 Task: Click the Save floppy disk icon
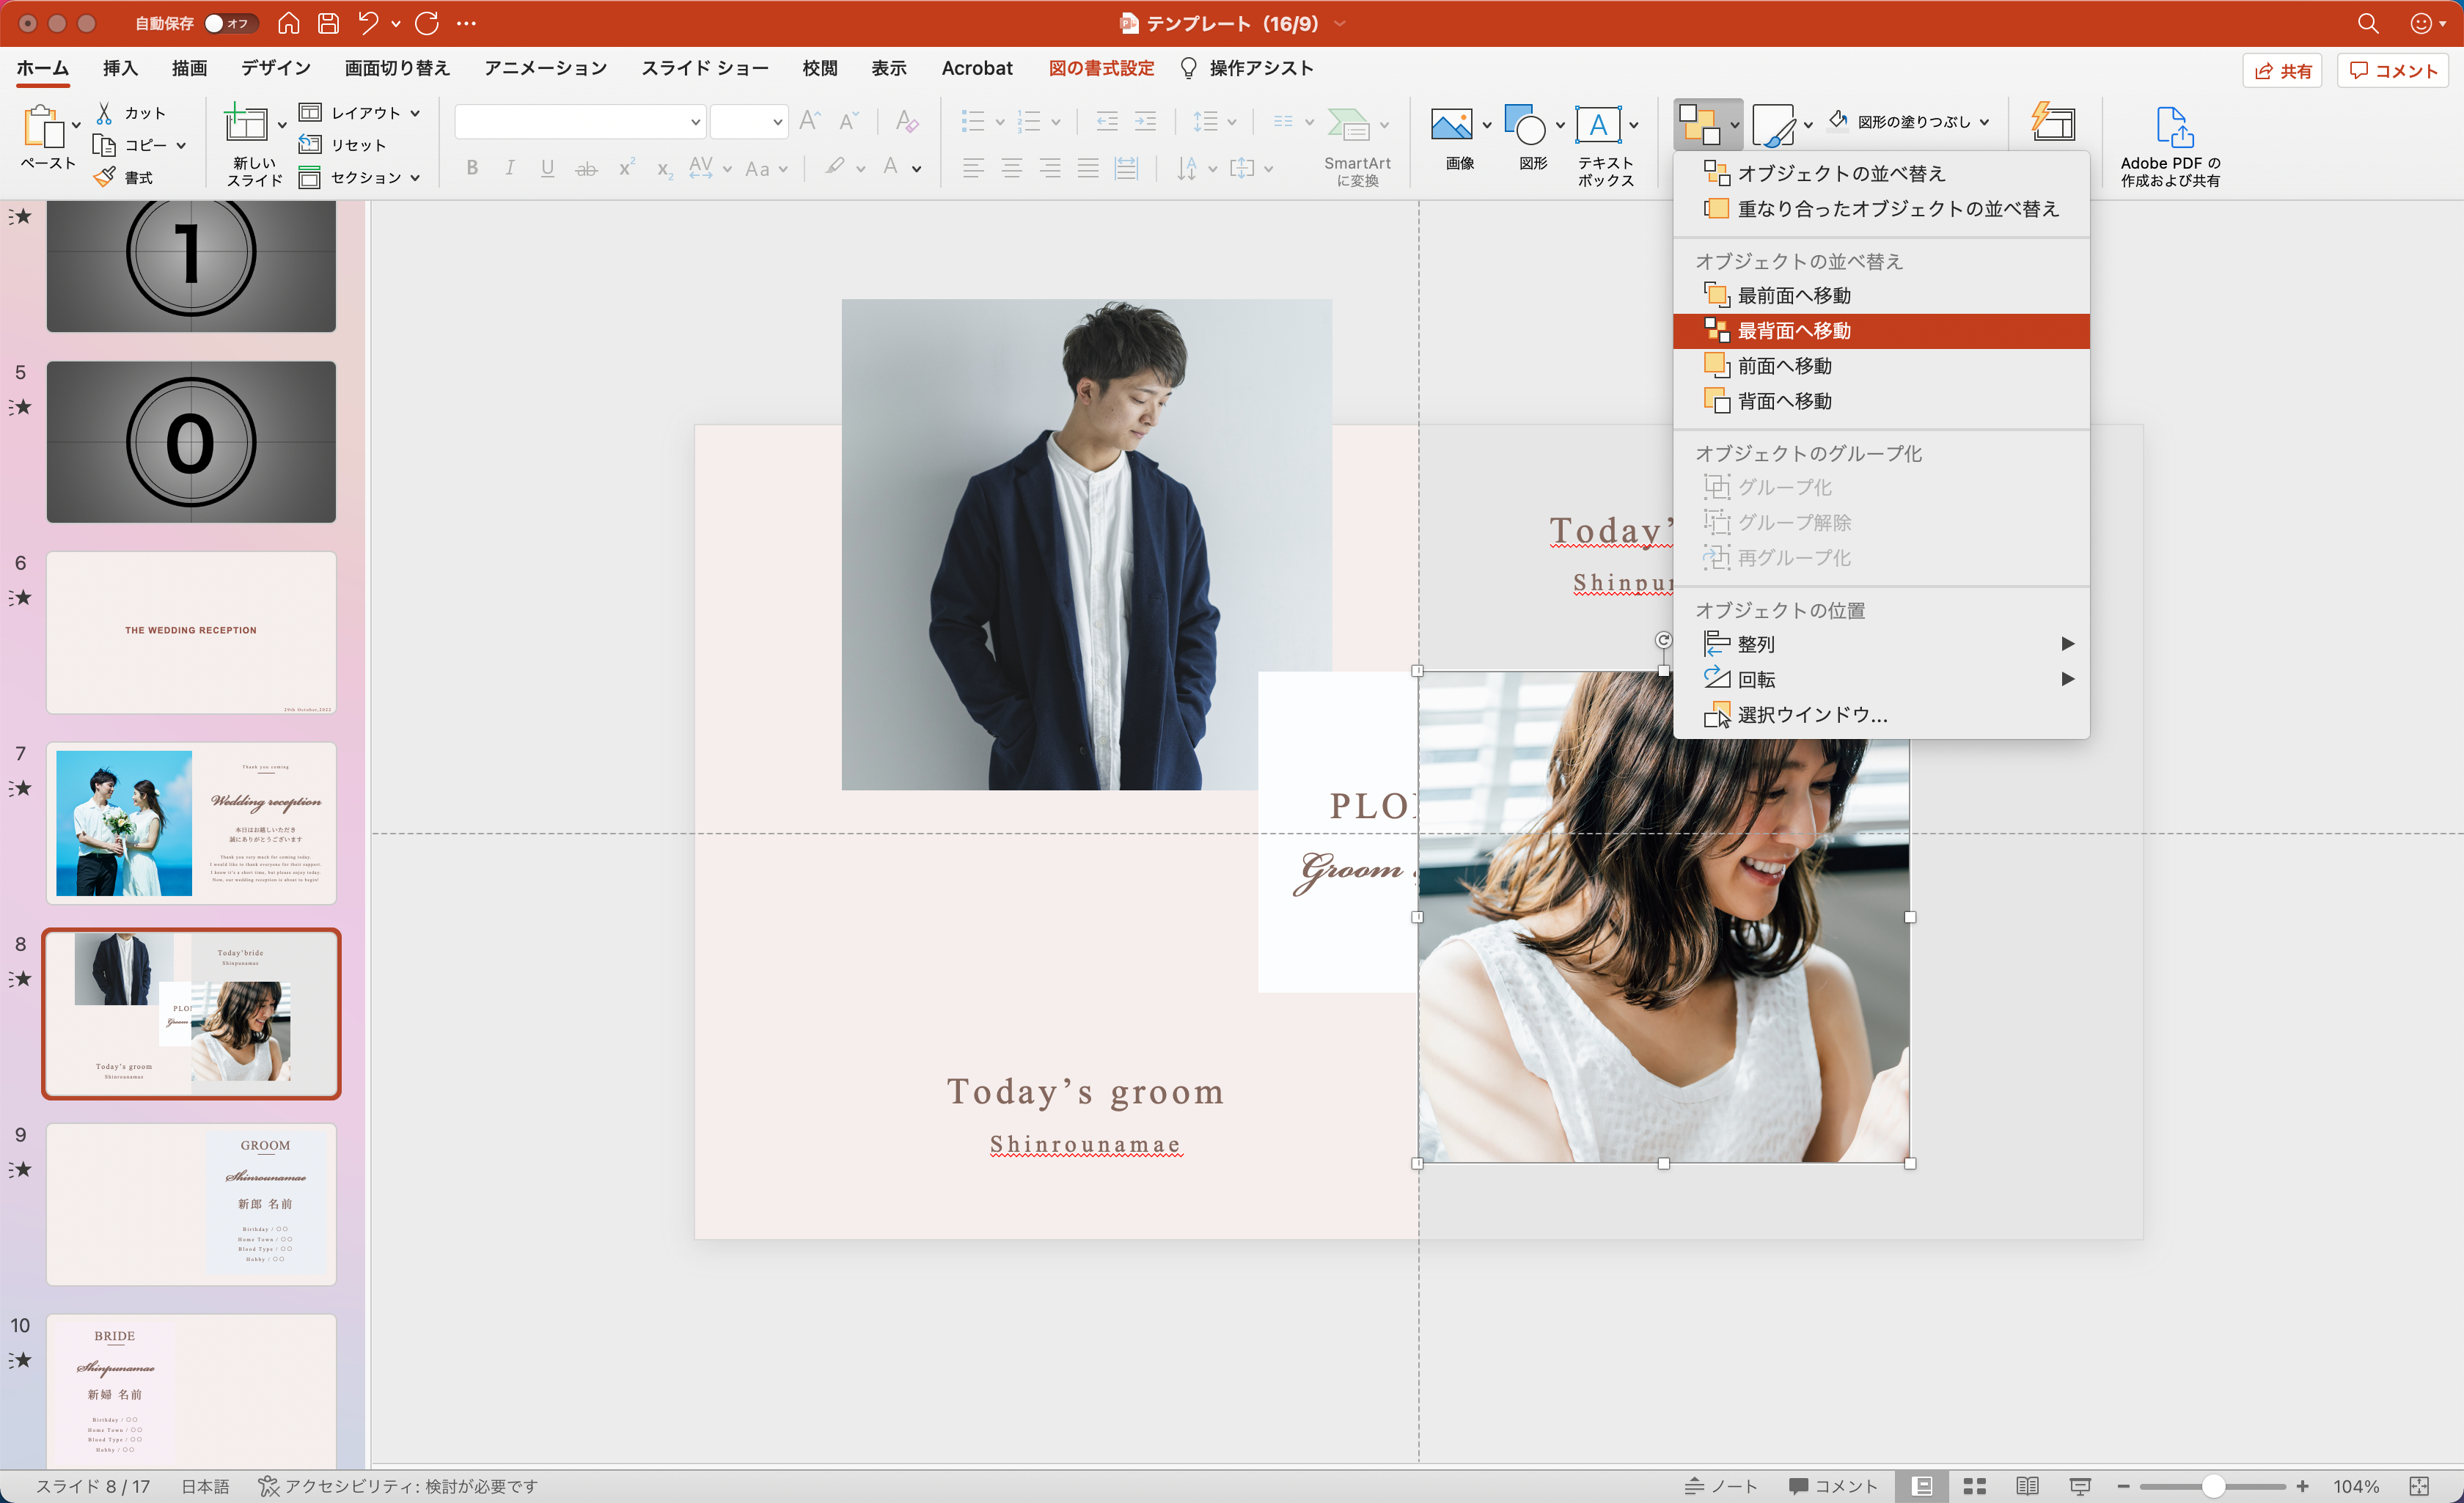329,23
